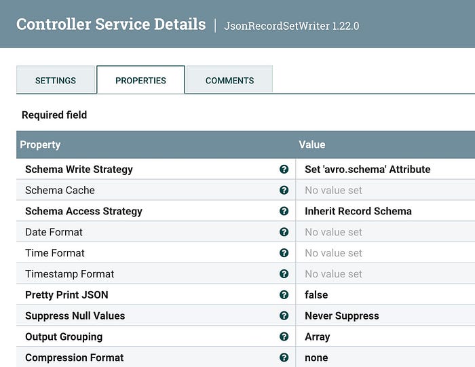Screen dimensions: 475x367
Task: Edit Output Grouping value Array
Action: click(x=317, y=336)
